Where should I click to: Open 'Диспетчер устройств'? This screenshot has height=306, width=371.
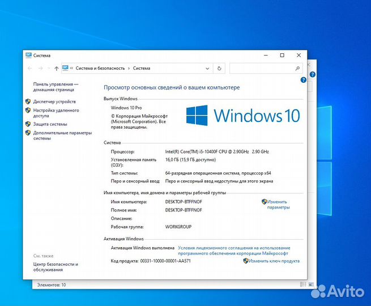coord(54,101)
